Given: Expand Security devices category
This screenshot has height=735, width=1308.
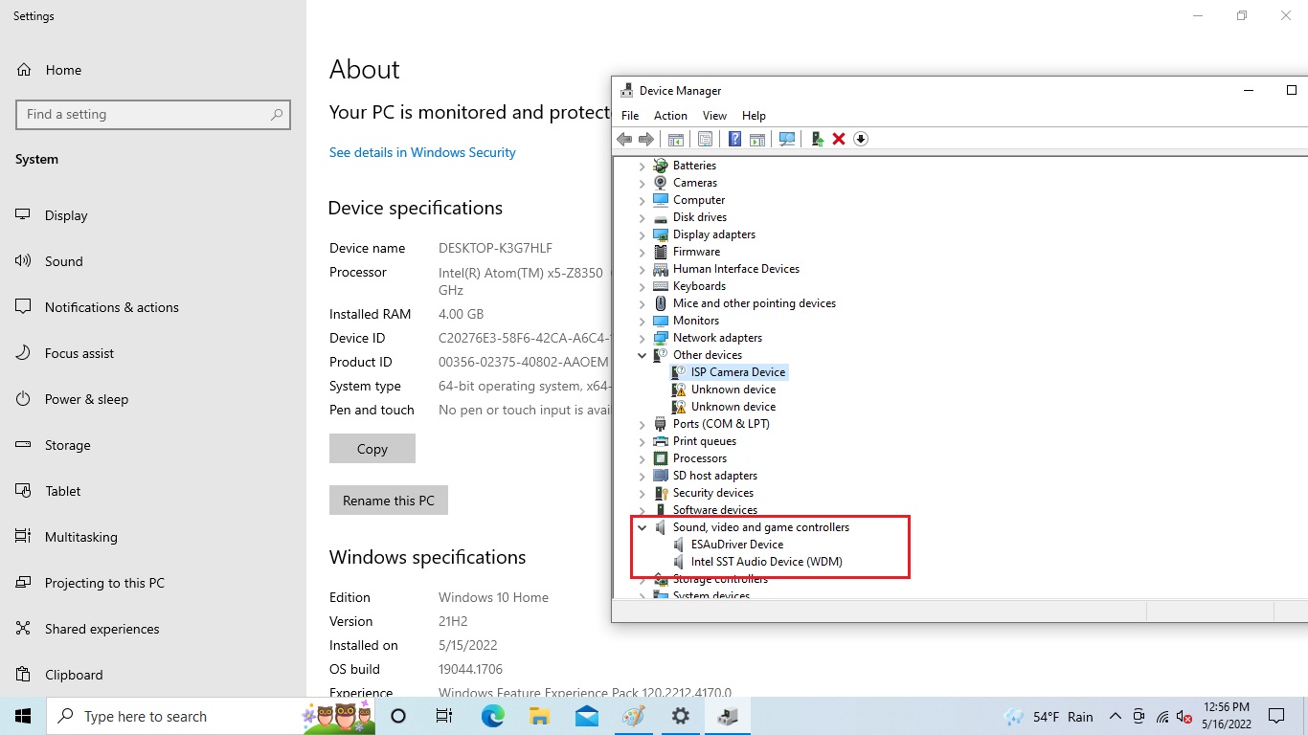Looking at the screenshot, I should pos(643,493).
